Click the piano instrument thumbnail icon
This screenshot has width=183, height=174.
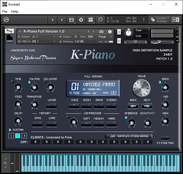tap(10, 39)
